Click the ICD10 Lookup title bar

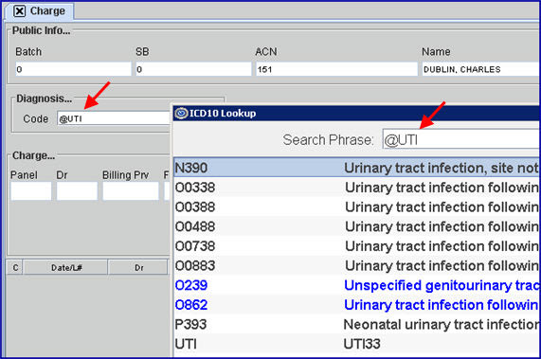[x=357, y=113]
